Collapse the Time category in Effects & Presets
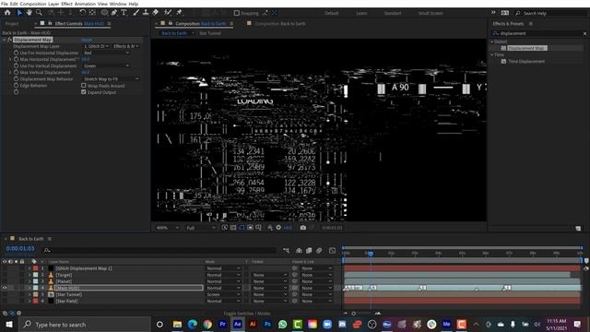Image resolution: width=590 pixels, height=332 pixels. coord(492,55)
